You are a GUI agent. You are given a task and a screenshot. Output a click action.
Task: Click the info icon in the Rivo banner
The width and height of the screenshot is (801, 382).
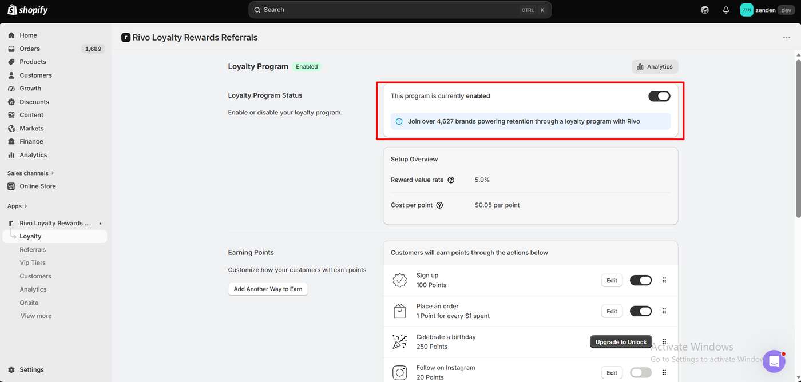click(399, 121)
